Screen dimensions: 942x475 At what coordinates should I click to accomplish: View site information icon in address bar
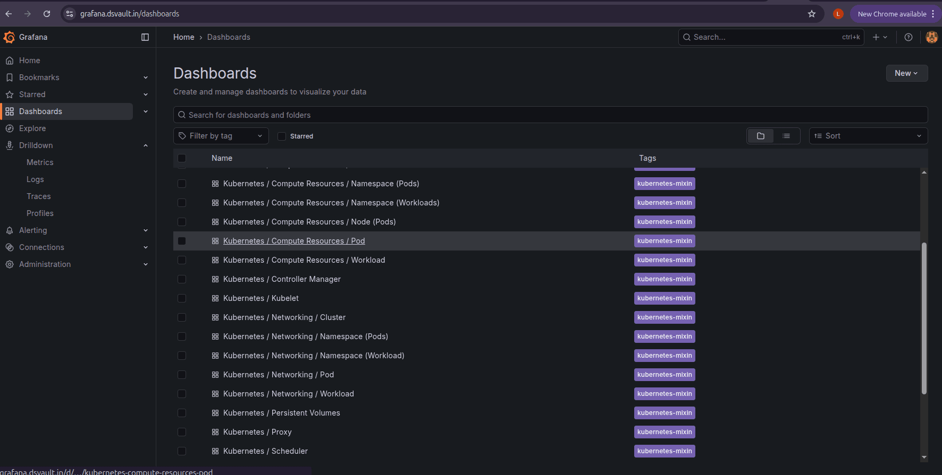(x=70, y=14)
